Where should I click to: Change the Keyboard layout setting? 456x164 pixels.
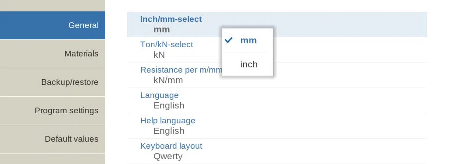(x=277, y=151)
